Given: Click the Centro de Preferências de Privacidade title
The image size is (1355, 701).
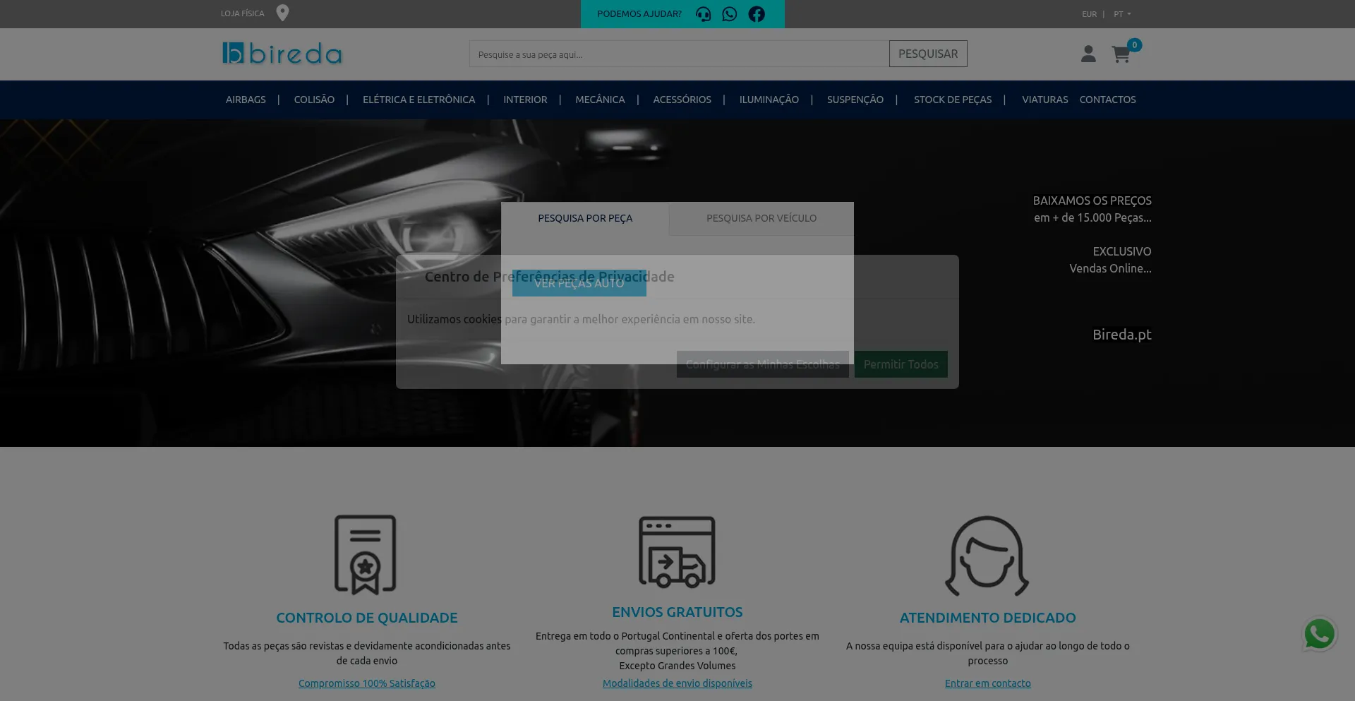Looking at the screenshot, I should (550, 277).
